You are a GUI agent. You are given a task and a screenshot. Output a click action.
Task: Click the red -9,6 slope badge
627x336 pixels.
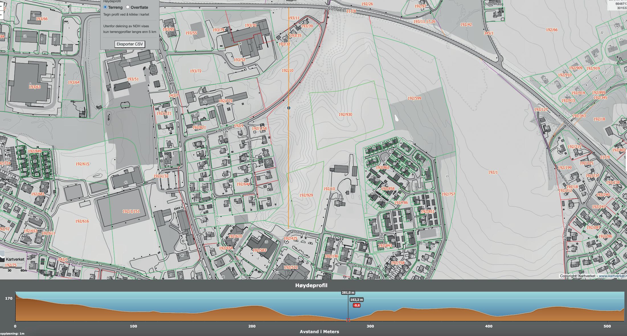click(356, 305)
